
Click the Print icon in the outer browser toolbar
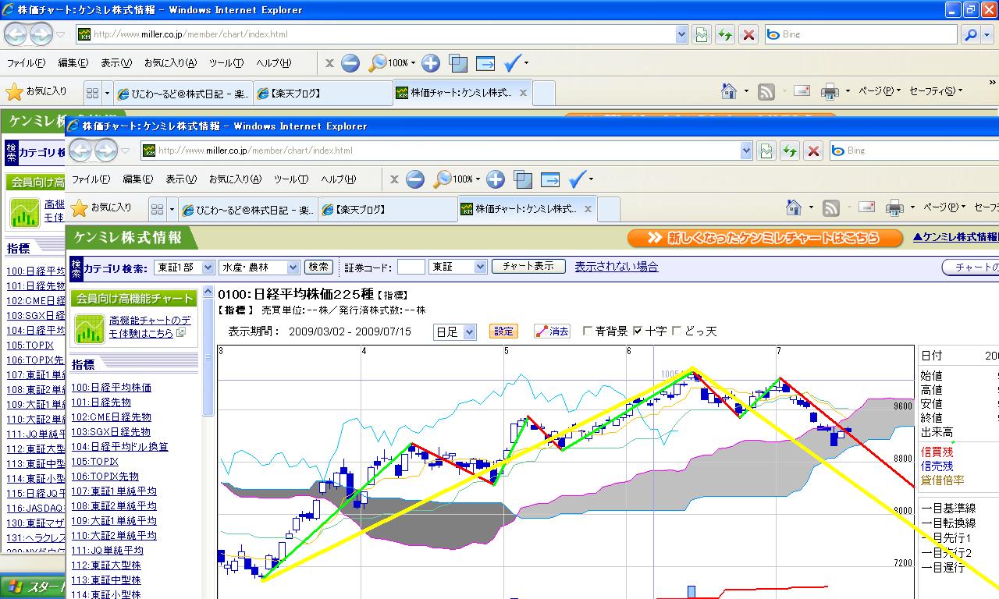(x=830, y=92)
